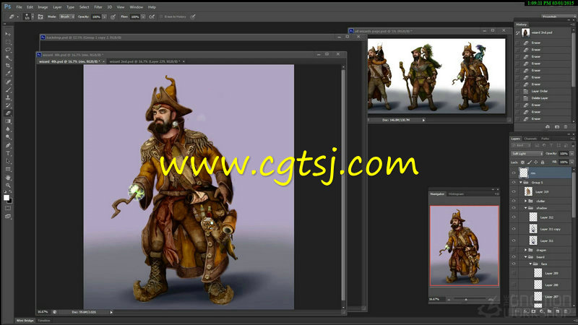Select the Eraser tool in toolbox
Image resolution: width=578 pixels, height=325 pixels.
point(8,113)
